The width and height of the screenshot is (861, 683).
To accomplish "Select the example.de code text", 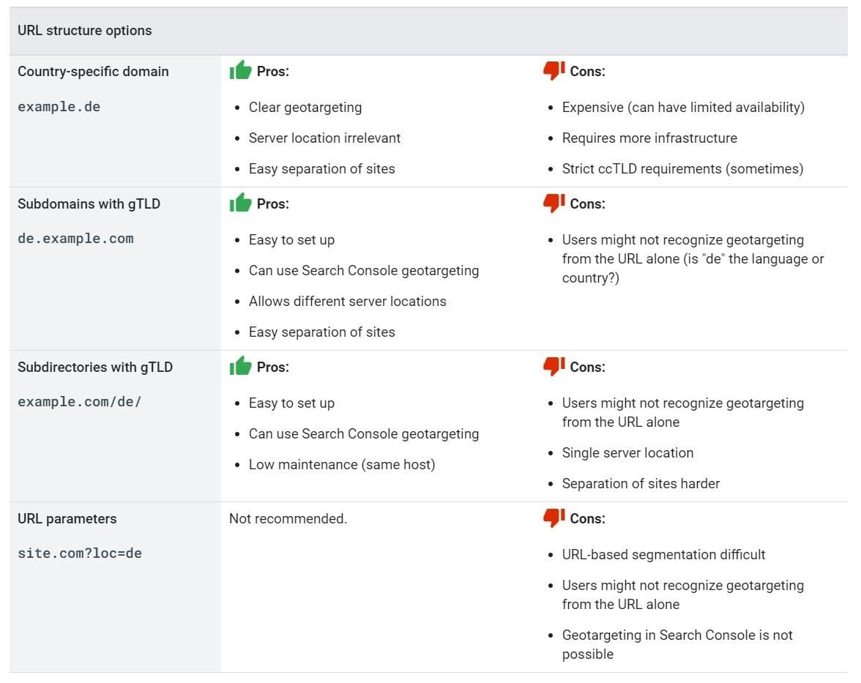I will 59,107.
